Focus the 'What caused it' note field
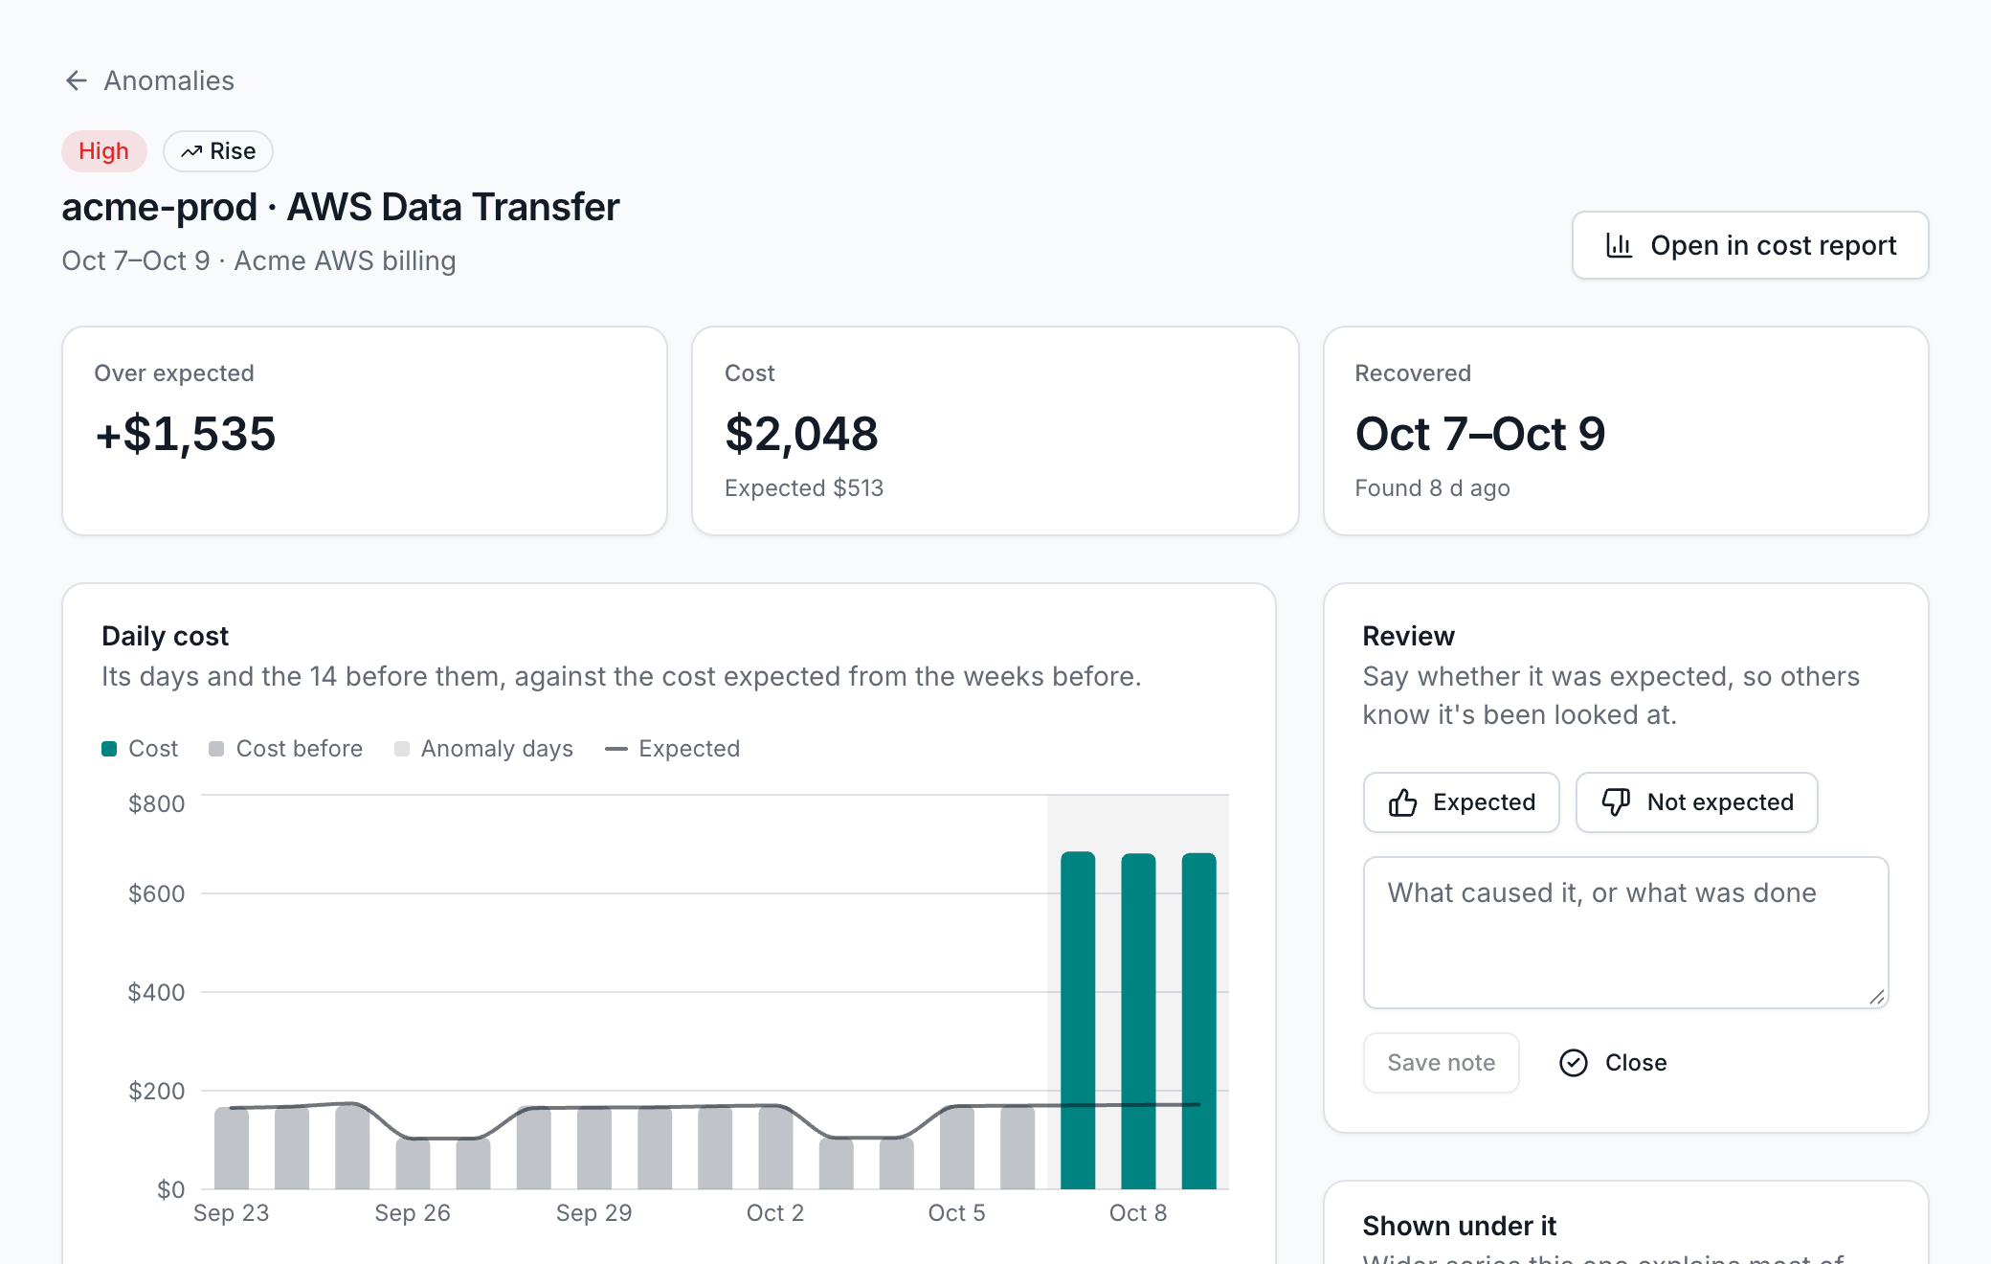Image resolution: width=1991 pixels, height=1264 pixels. pyautogui.click(x=1625, y=933)
